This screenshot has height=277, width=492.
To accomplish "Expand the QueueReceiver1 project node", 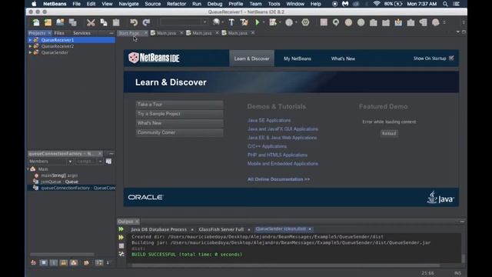I will coord(30,40).
